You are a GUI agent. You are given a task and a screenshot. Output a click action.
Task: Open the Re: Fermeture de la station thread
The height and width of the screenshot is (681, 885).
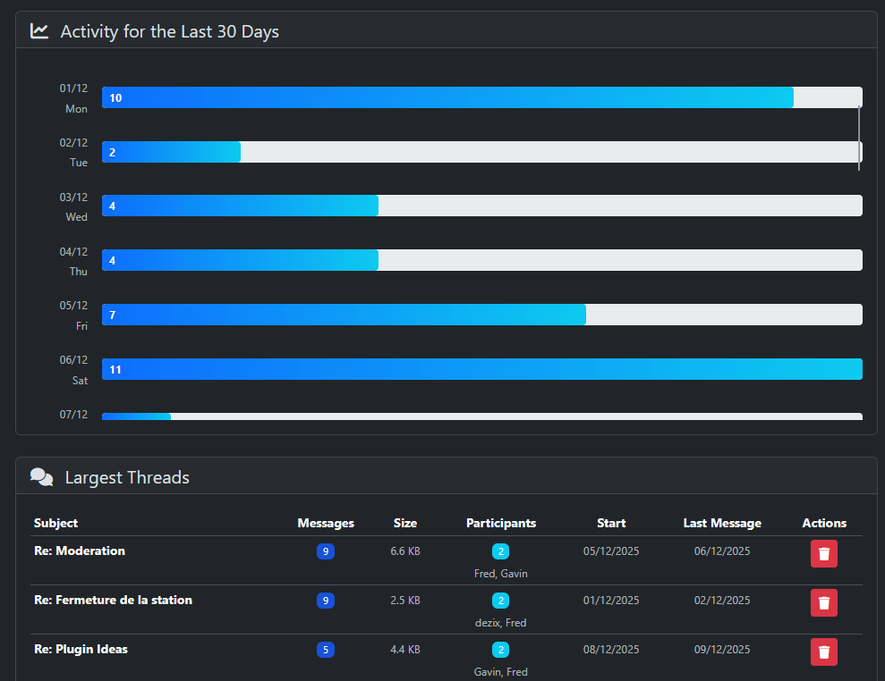[x=113, y=600]
